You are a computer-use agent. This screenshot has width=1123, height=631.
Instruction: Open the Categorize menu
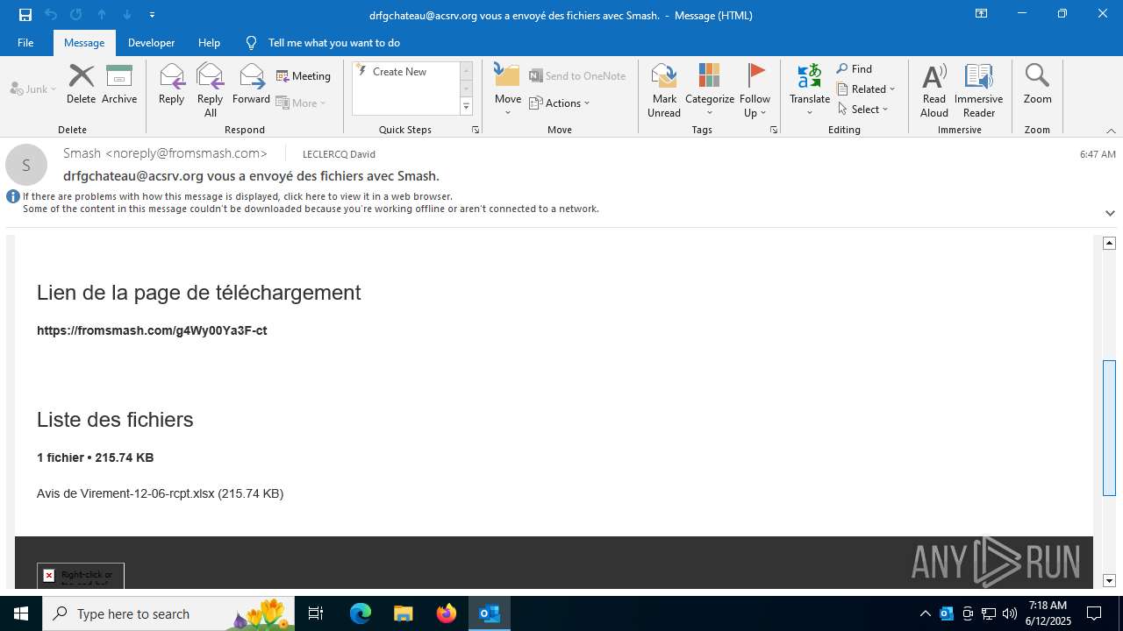pos(710,89)
